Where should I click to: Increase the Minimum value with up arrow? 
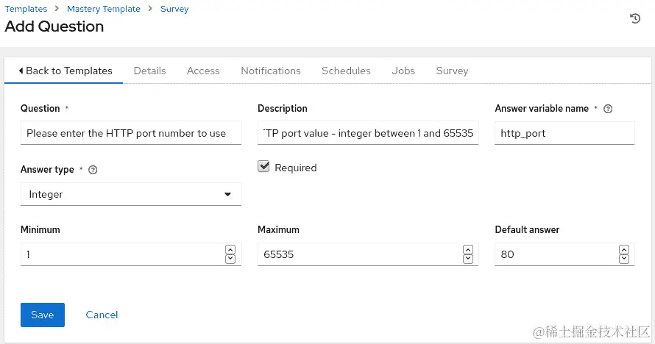tap(230, 250)
